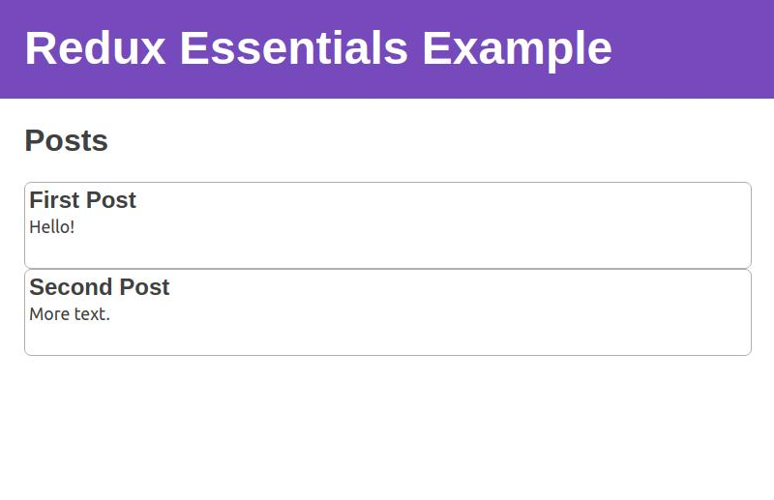
Task: Click the word "Post" in the Second Post title
Action: tap(145, 287)
